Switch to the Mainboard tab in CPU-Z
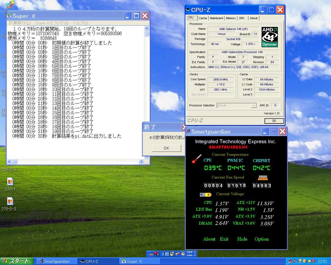The image size is (331, 265). pyautogui.click(x=216, y=18)
